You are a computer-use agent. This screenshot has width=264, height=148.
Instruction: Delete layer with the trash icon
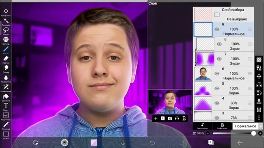(x=259, y=109)
